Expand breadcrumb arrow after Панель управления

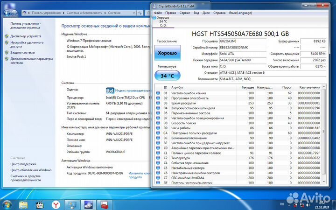[x=63, y=13]
